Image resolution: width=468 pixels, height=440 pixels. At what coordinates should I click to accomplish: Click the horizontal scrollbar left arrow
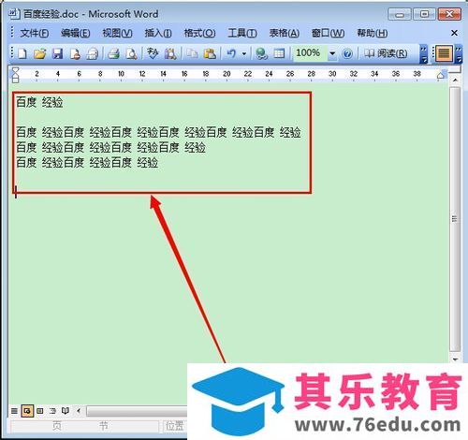(x=79, y=411)
